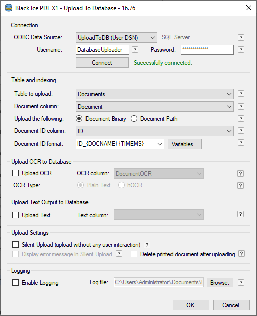This screenshot has height=316, width=257.
Task: Open the Variables... button
Action: pos(185,144)
